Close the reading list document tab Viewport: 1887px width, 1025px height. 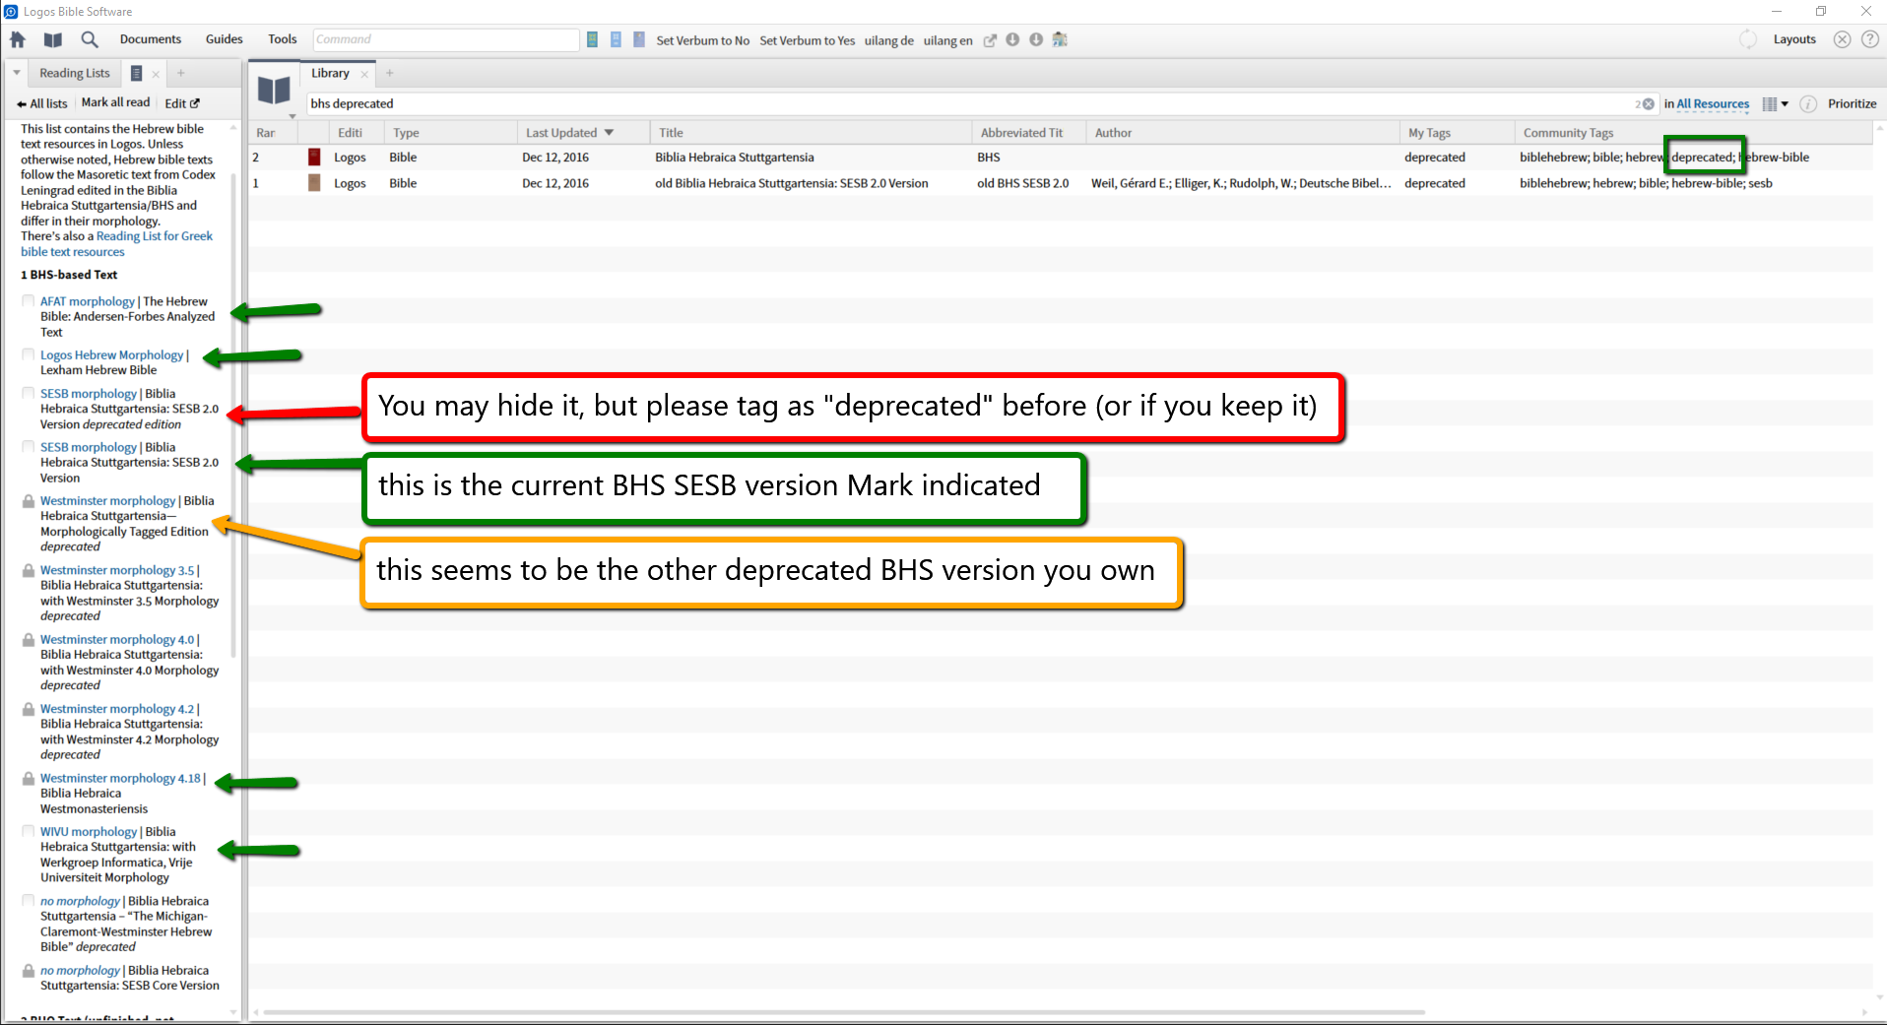[156, 74]
